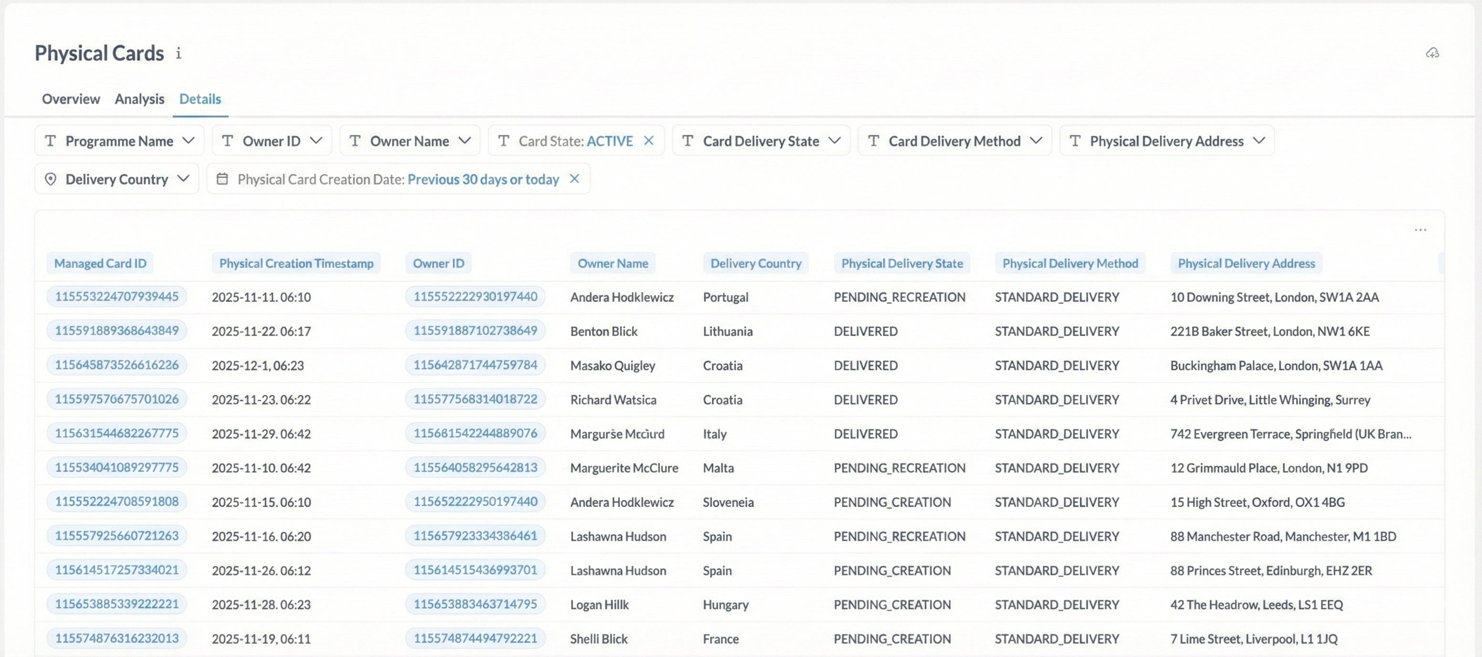Switch to the Analysis tab

pyautogui.click(x=139, y=99)
